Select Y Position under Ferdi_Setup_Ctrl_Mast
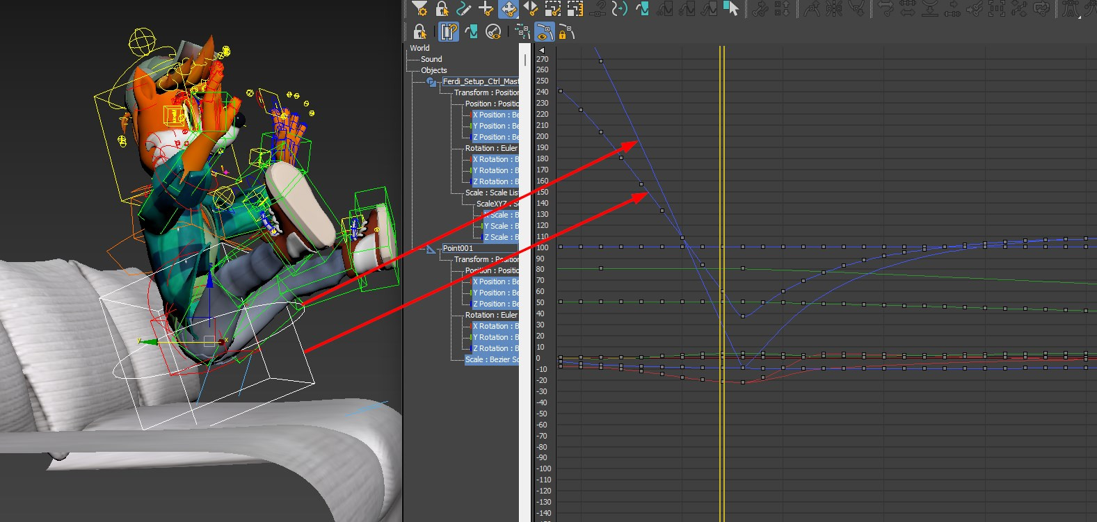The width and height of the screenshot is (1097, 522). 495,126
